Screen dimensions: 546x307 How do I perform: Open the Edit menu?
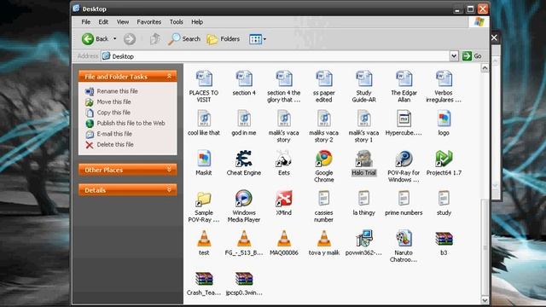(x=103, y=22)
